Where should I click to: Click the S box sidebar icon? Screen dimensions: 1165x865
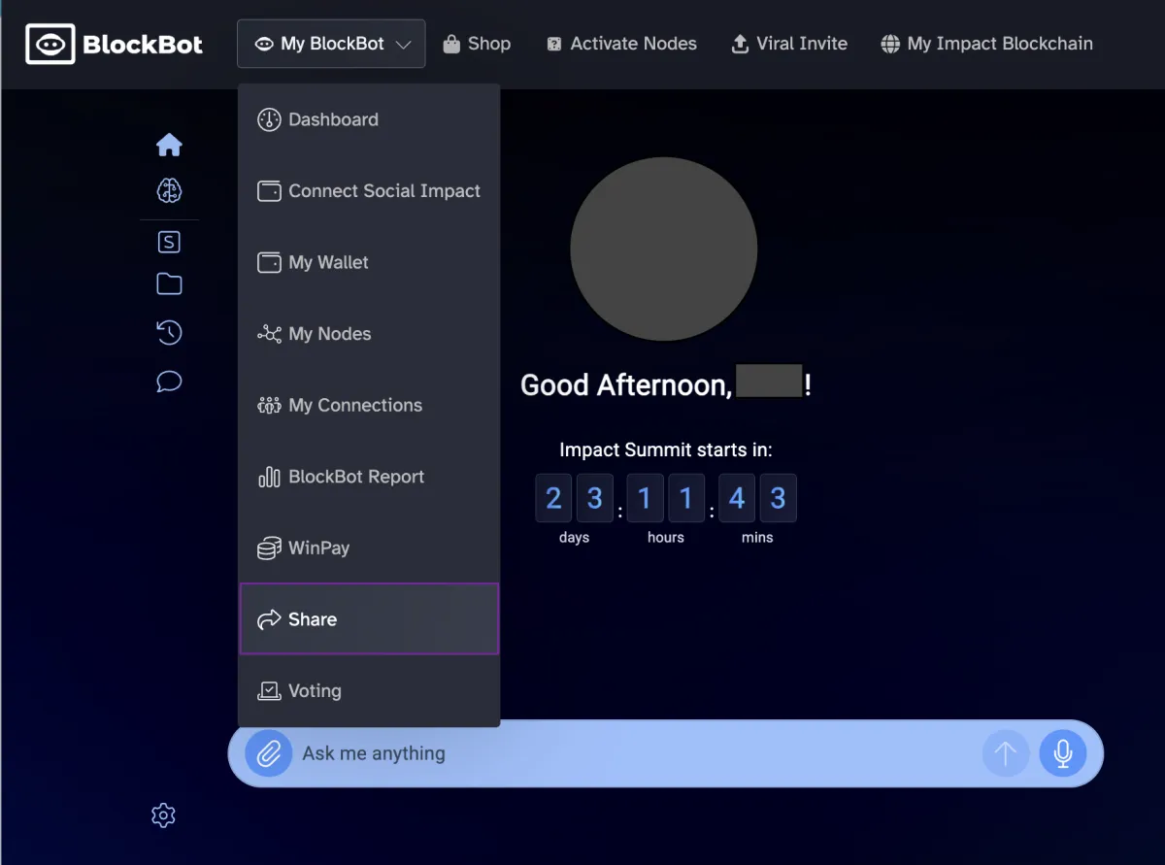(x=169, y=242)
